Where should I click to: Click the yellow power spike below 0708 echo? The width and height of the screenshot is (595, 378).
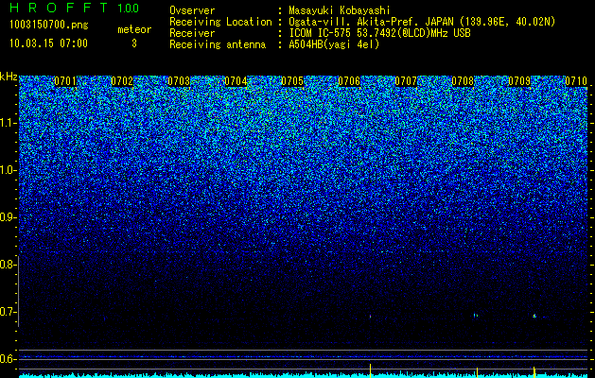point(477,372)
